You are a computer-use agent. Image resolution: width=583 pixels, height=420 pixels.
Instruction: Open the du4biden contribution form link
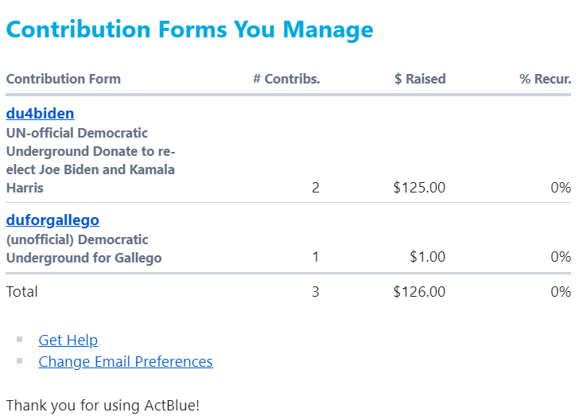tap(40, 114)
